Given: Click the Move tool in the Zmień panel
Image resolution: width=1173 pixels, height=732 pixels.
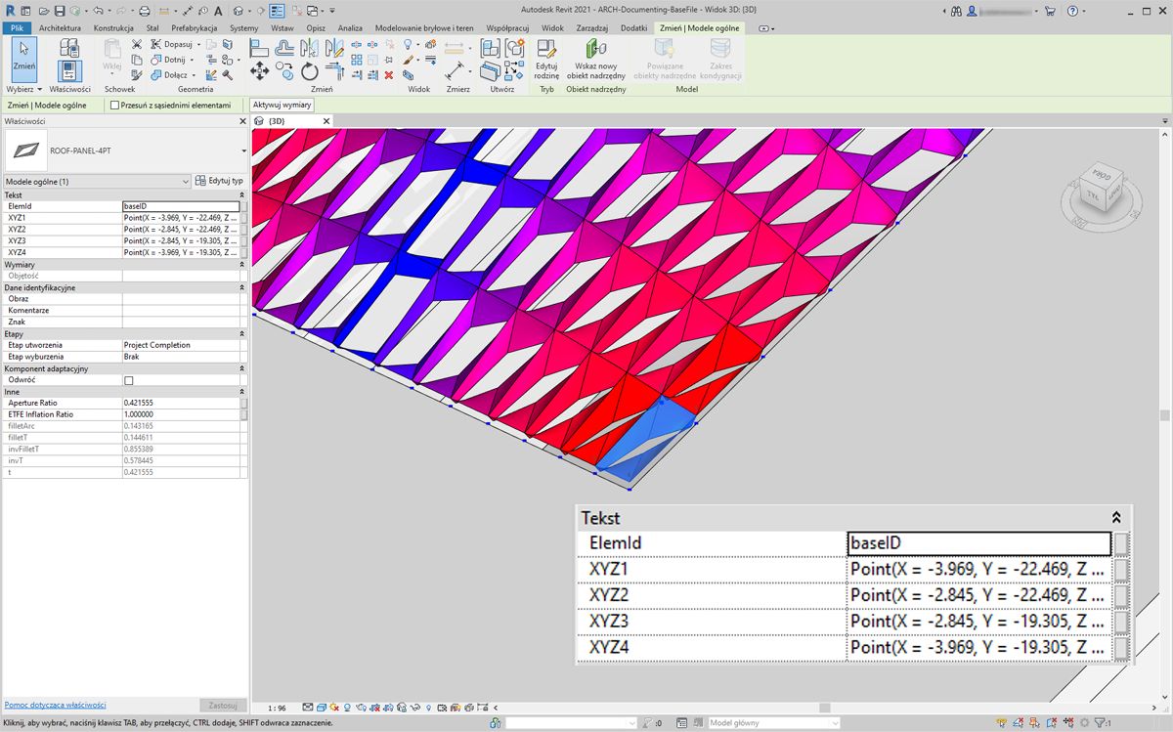Looking at the screenshot, I should tap(260, 70).
